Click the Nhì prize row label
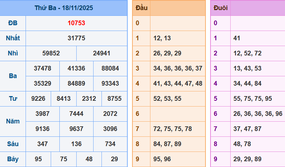This screenshot has height=167, width=285. [x=13, y=53]
